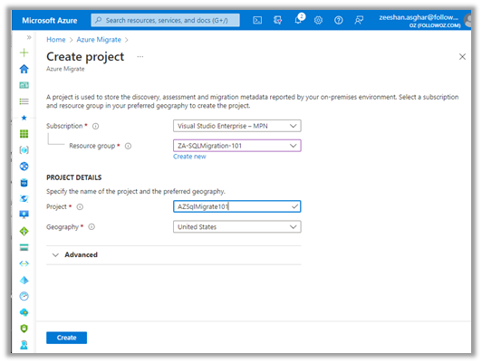The height and width of the screenshot is (363, 482).
Task: Click info icon next to Resource group
Action: coord(128,146)
